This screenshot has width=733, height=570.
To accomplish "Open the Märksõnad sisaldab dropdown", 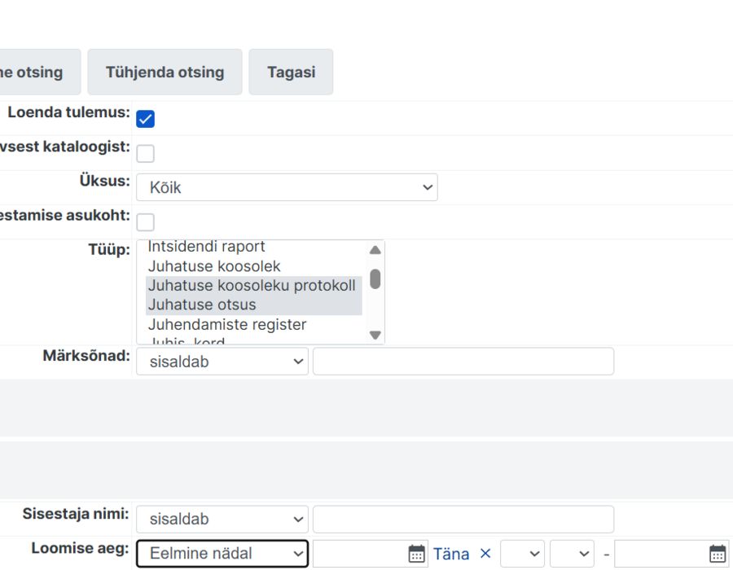I will [222, 362].
